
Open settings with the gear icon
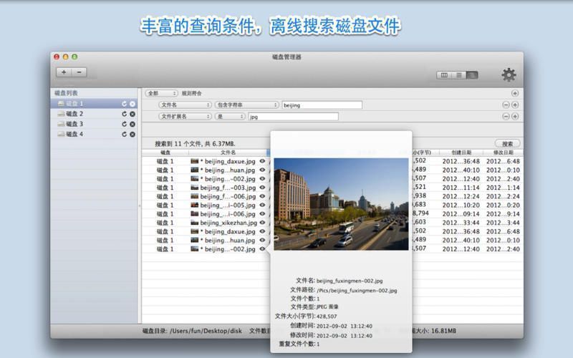509,74
